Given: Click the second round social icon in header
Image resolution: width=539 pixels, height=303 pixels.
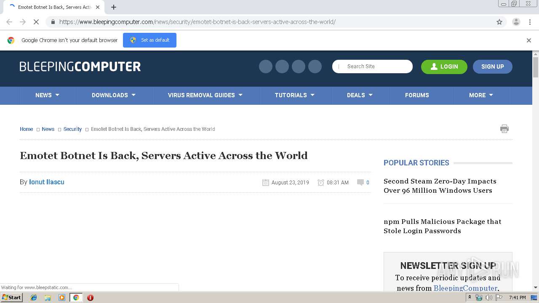Looking at the screenshot, I should [x=282, y=66].
